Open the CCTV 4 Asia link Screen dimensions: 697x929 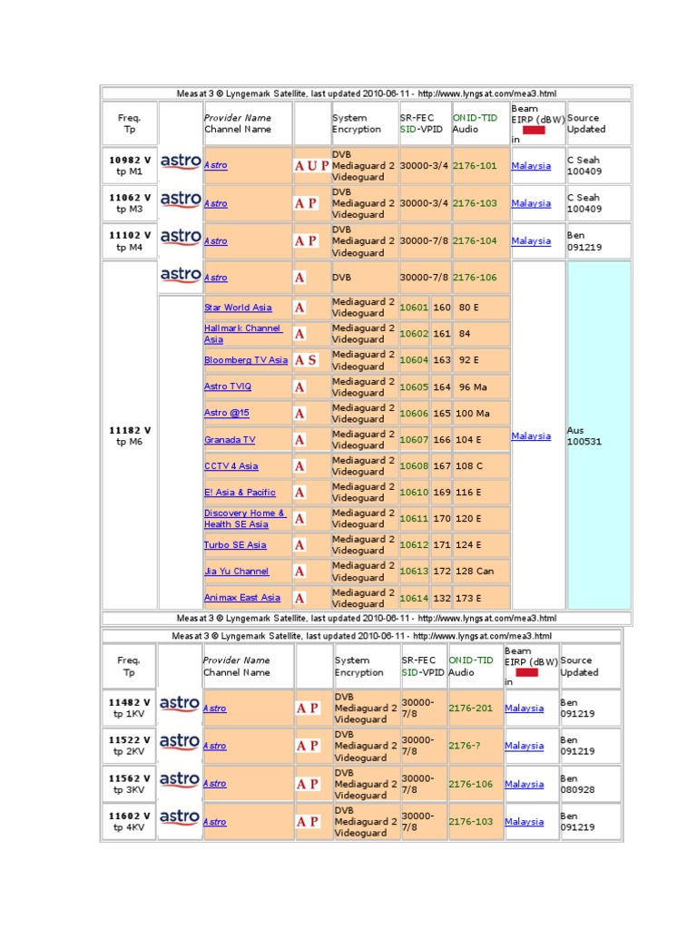pyautogui.click(x=231, y=466)
